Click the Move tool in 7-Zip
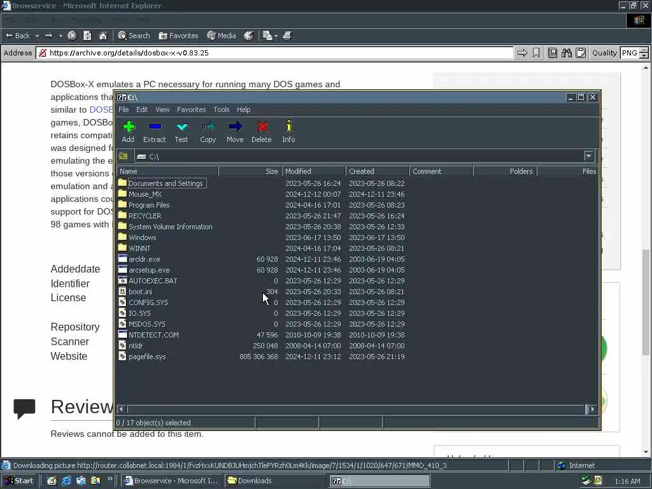The image size is (652, 489). 235,131
